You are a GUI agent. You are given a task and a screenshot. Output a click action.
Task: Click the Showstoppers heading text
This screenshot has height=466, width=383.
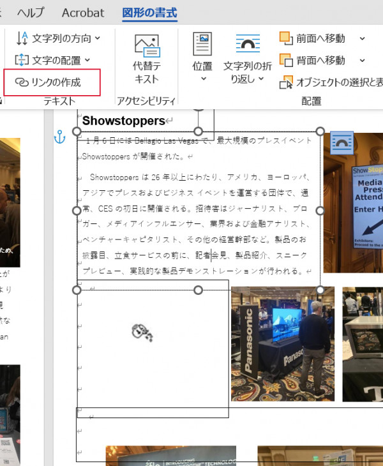124,121
